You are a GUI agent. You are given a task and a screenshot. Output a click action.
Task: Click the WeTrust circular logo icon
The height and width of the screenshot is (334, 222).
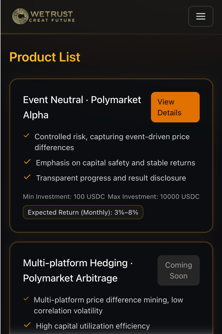tap(20, 16)
